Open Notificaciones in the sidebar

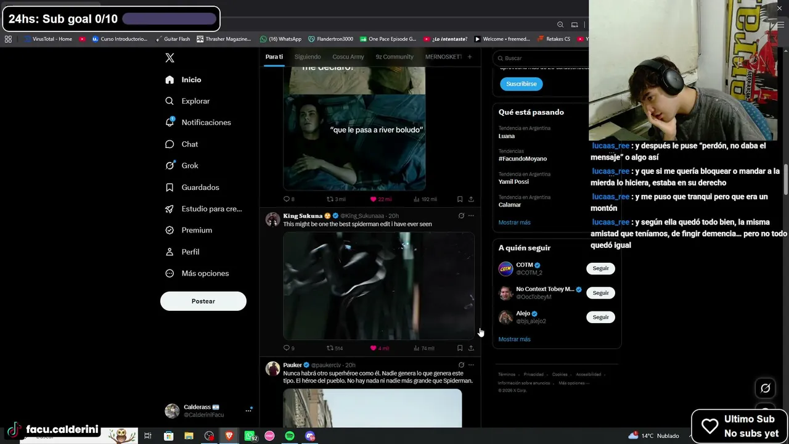[x=198, y=122]
